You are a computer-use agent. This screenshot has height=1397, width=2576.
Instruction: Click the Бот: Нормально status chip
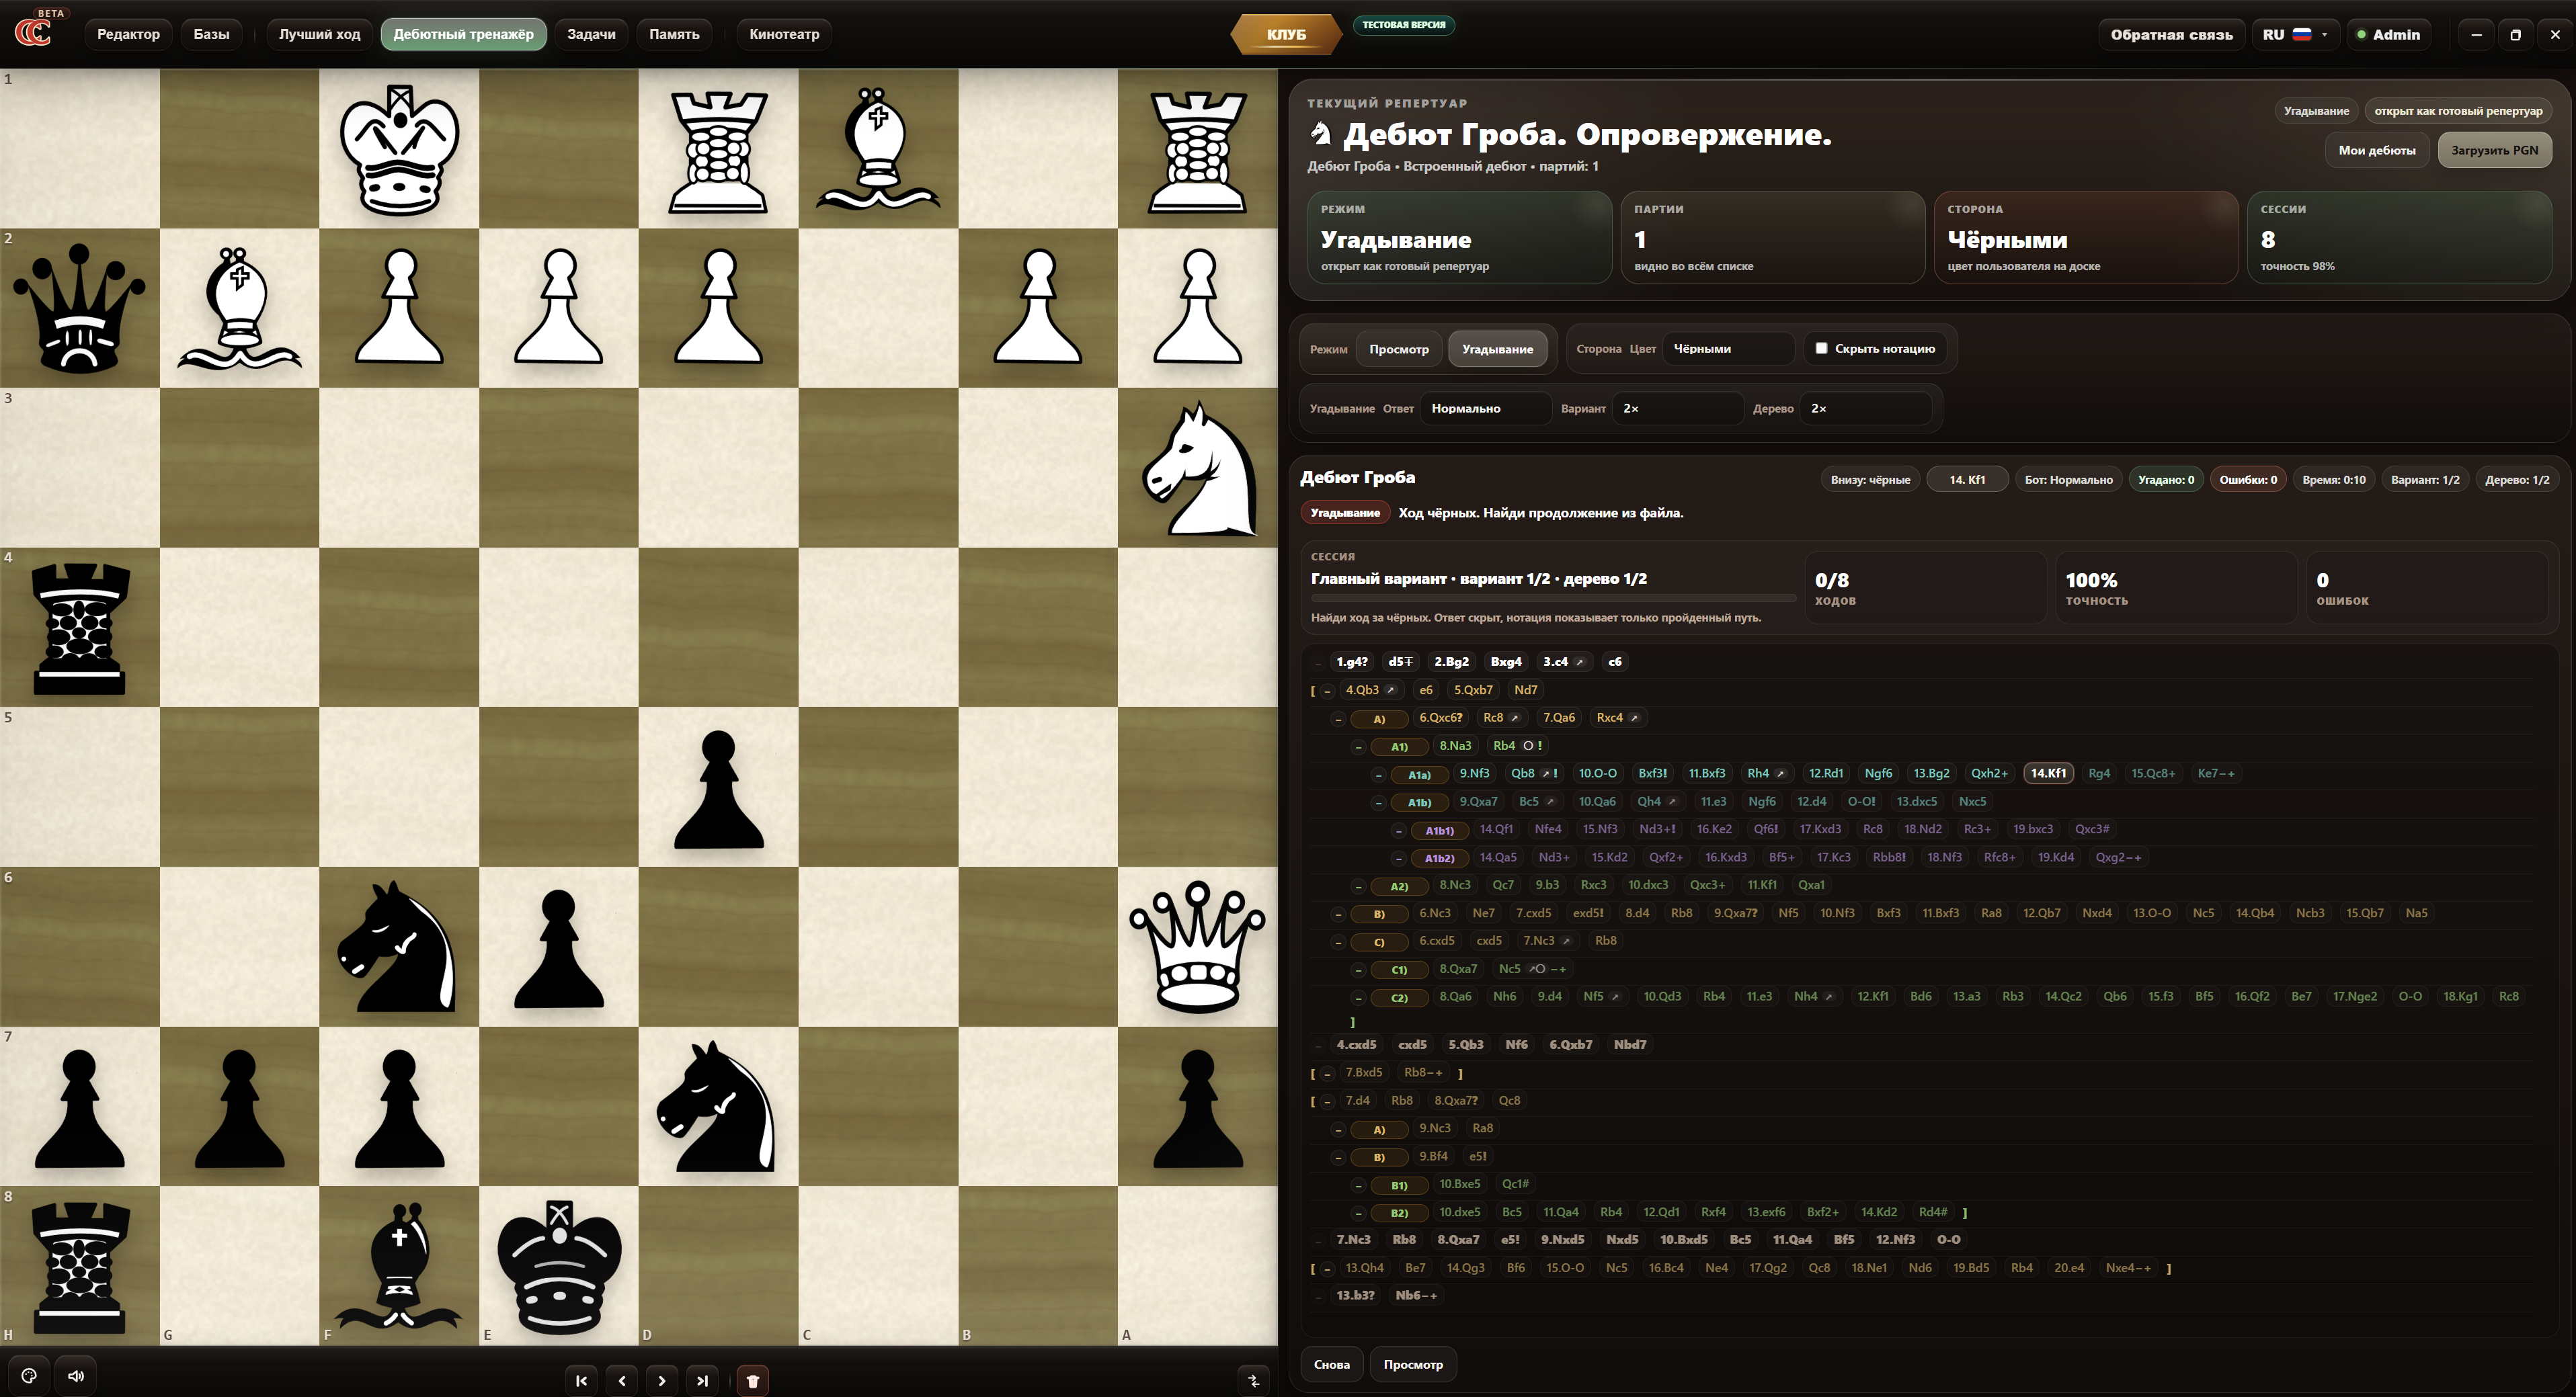click(2068, 480)
